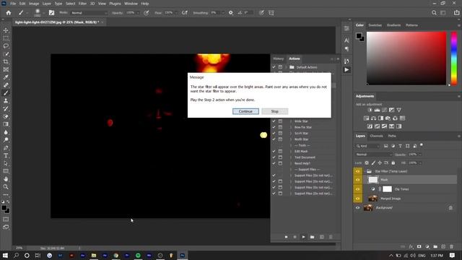This screenshot has height=260, width=462.
Task: Add layer style fx icon
Action: tap(411, 246)
